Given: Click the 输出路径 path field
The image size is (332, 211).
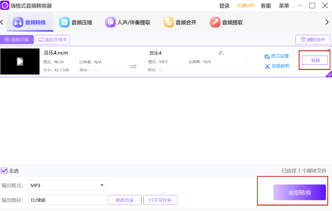Looking at the screenshot, I should pos(67,200).
